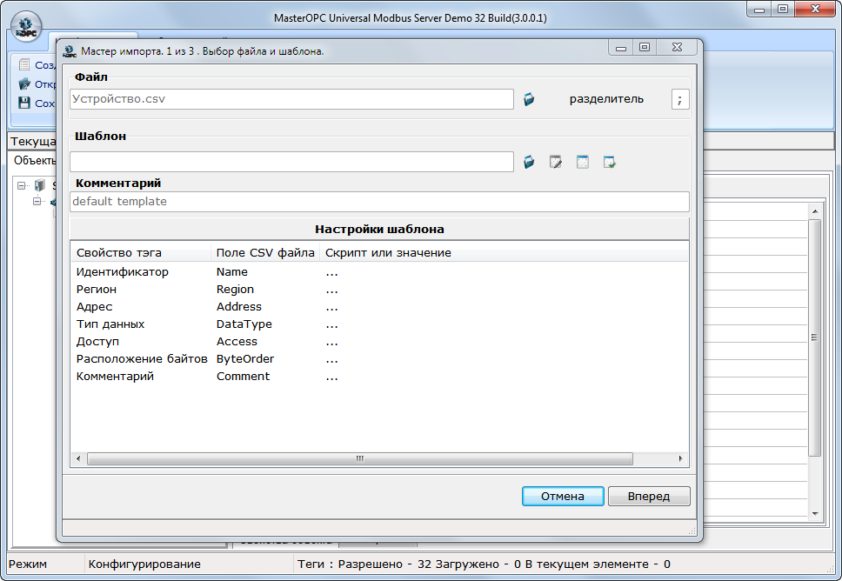
Task: Minimize the MasterOPC main window
Action: [x=759, y=9]
